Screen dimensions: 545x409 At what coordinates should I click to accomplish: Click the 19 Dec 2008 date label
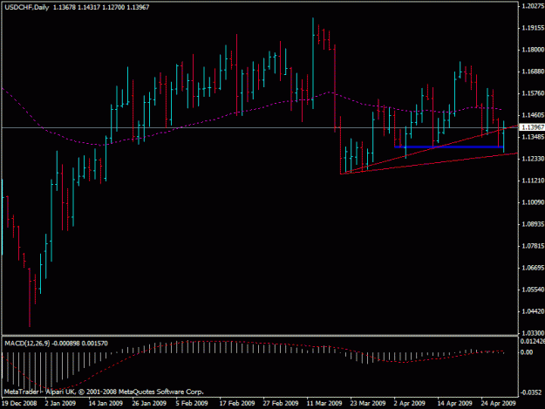19,404
